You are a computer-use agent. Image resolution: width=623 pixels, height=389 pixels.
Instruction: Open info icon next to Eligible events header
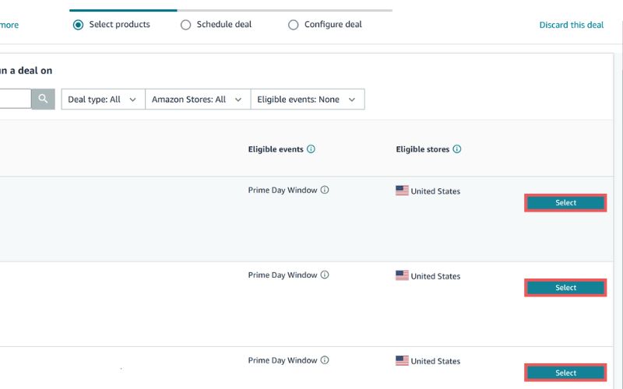pyautogui.click(x=311, y=149)
